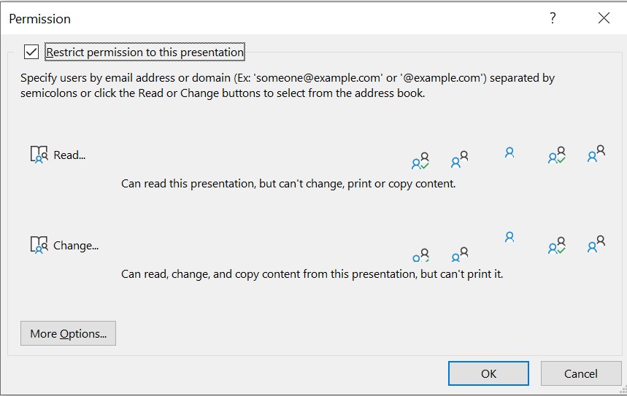The image size is (627, 396).
Task: Click the Read users entry field
Action: pos(256,155)
